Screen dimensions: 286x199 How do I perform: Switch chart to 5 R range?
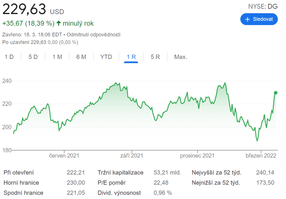click(x=155, y=57)
